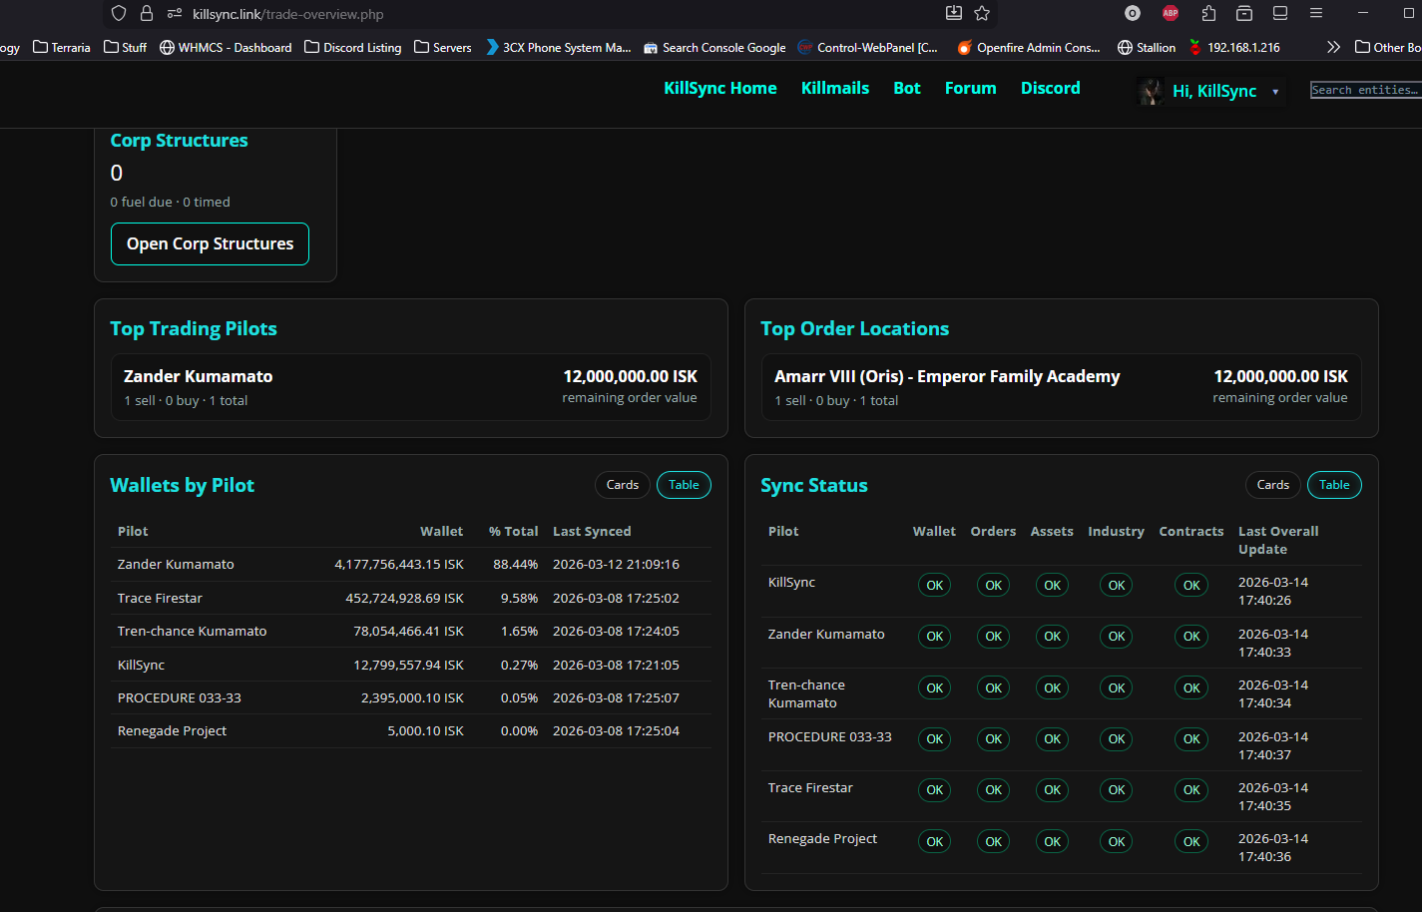Go to the Killmails nav item
Viewport: 1422px width, 912px height.
(x=834, y=88)
